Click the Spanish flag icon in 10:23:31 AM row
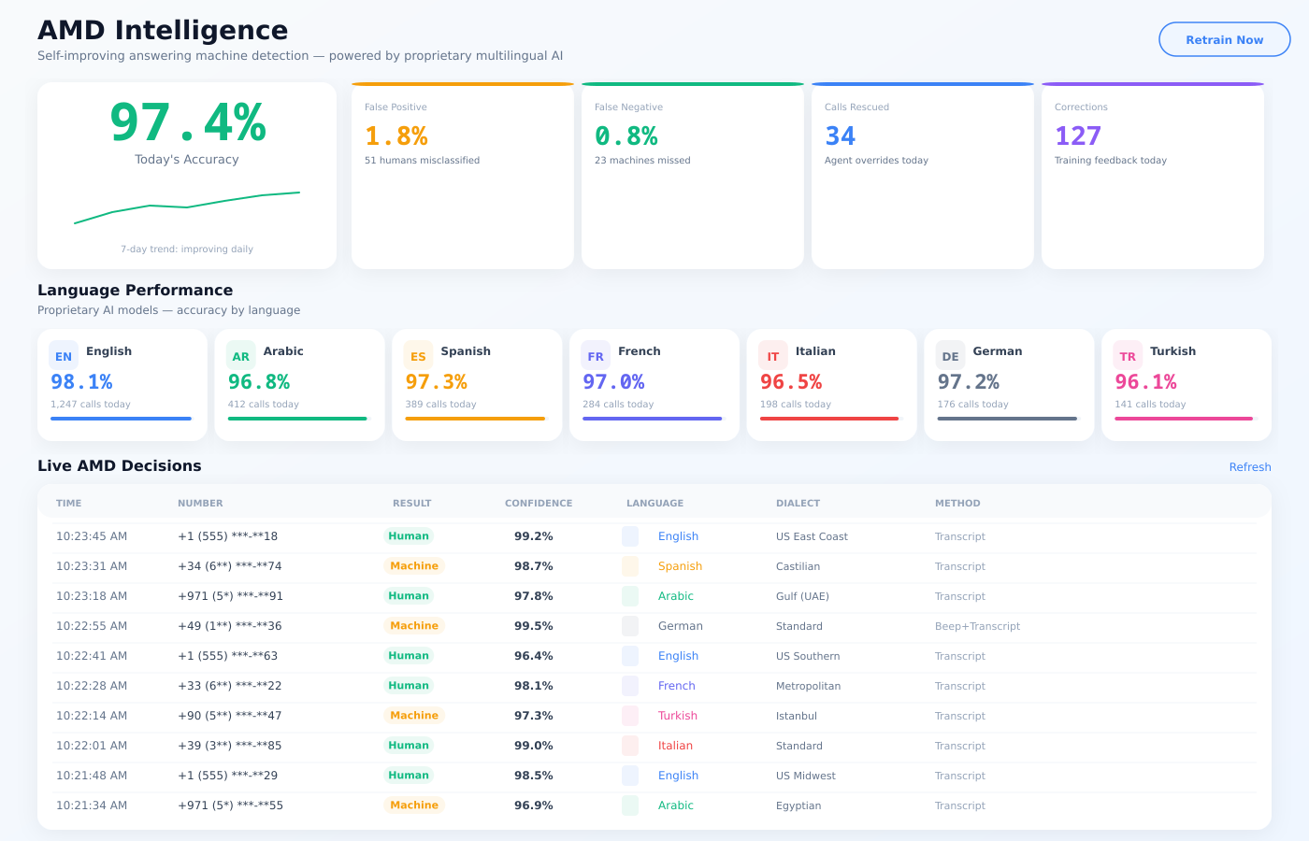 point(630,566)
